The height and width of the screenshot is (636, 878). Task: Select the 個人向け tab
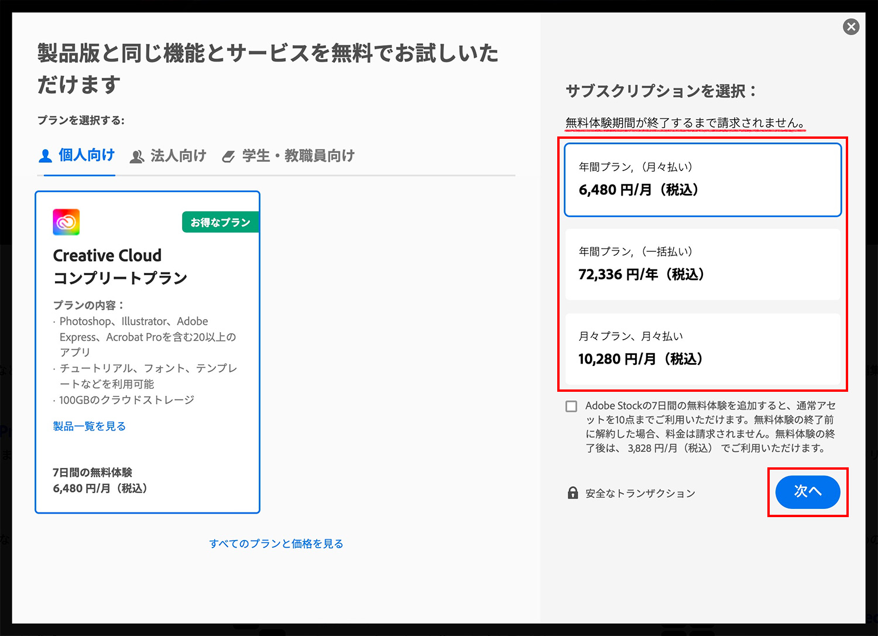click(77, 155)
